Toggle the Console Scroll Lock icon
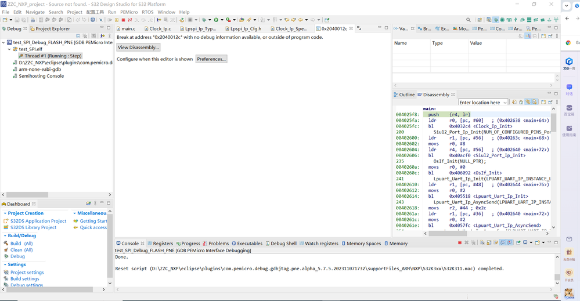Image resolution: width=580 pixels, height=301 pixels. [489, 242]
